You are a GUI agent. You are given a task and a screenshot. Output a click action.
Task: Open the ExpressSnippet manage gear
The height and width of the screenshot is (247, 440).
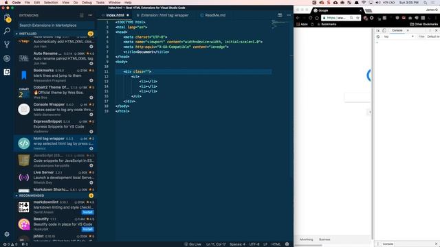pos(91,132)
